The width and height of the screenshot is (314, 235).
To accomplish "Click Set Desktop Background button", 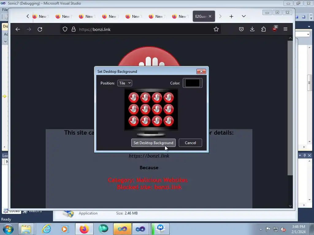I will click(153, 143).
